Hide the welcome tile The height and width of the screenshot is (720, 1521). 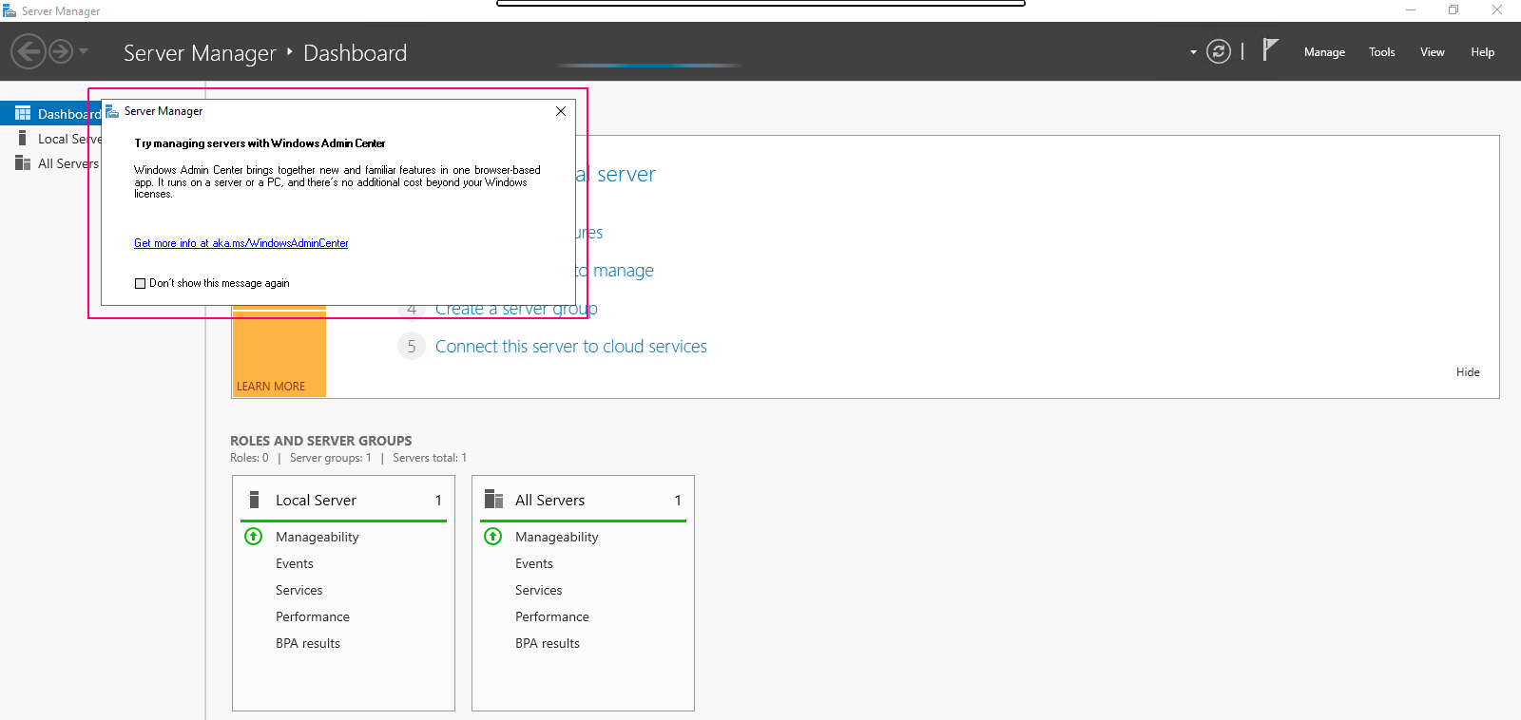(x=1468, y=372)
